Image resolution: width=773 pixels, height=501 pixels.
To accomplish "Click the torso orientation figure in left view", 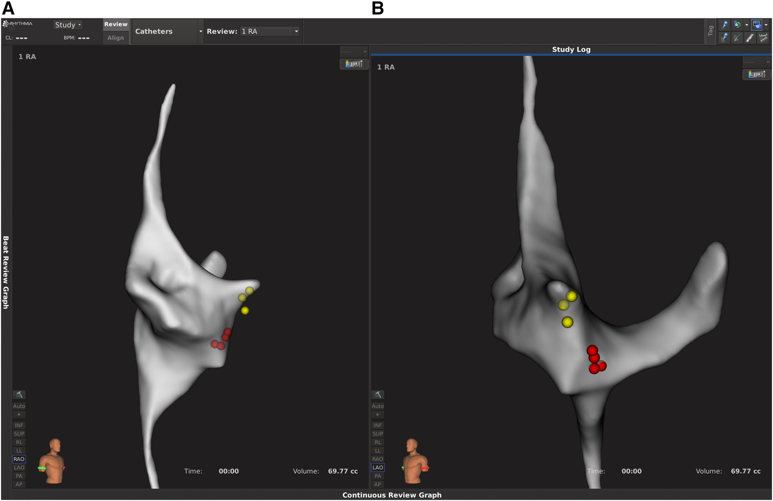I will click(54, 461).
